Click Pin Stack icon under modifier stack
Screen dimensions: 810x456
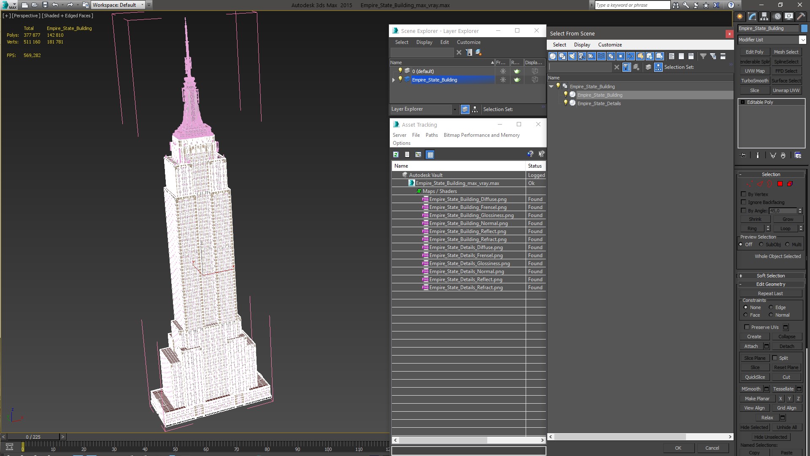(743, 155)
